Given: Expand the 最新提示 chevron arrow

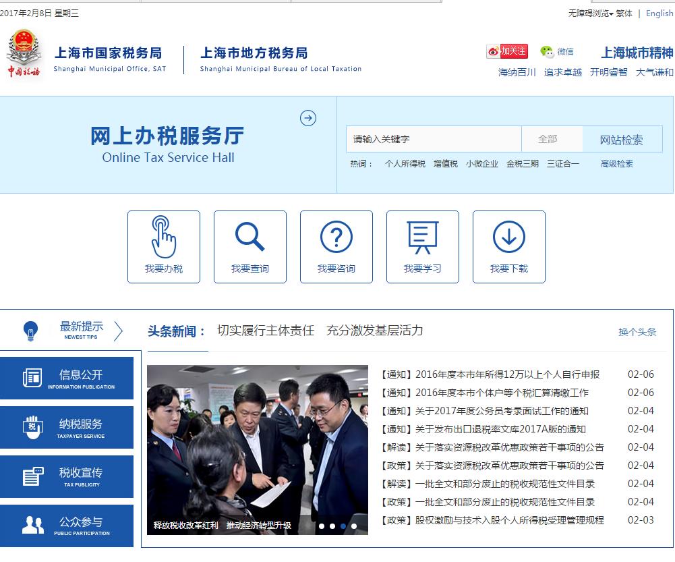Looking at the screenshot, I should tap(118, 331).
